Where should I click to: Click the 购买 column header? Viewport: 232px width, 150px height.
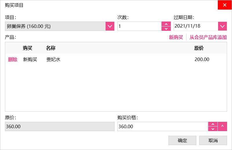click(x=28, y=48)
